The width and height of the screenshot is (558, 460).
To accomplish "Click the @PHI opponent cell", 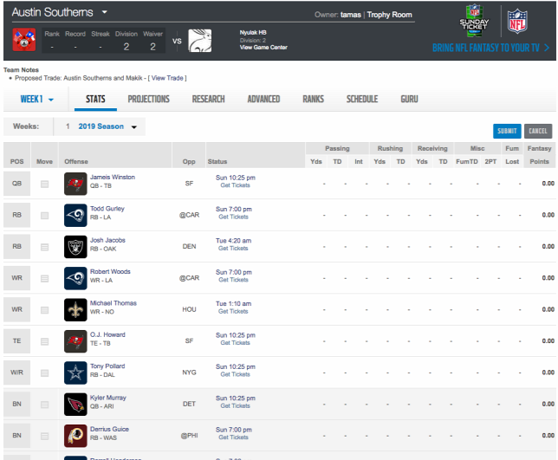I will click(x=189, y=436).
